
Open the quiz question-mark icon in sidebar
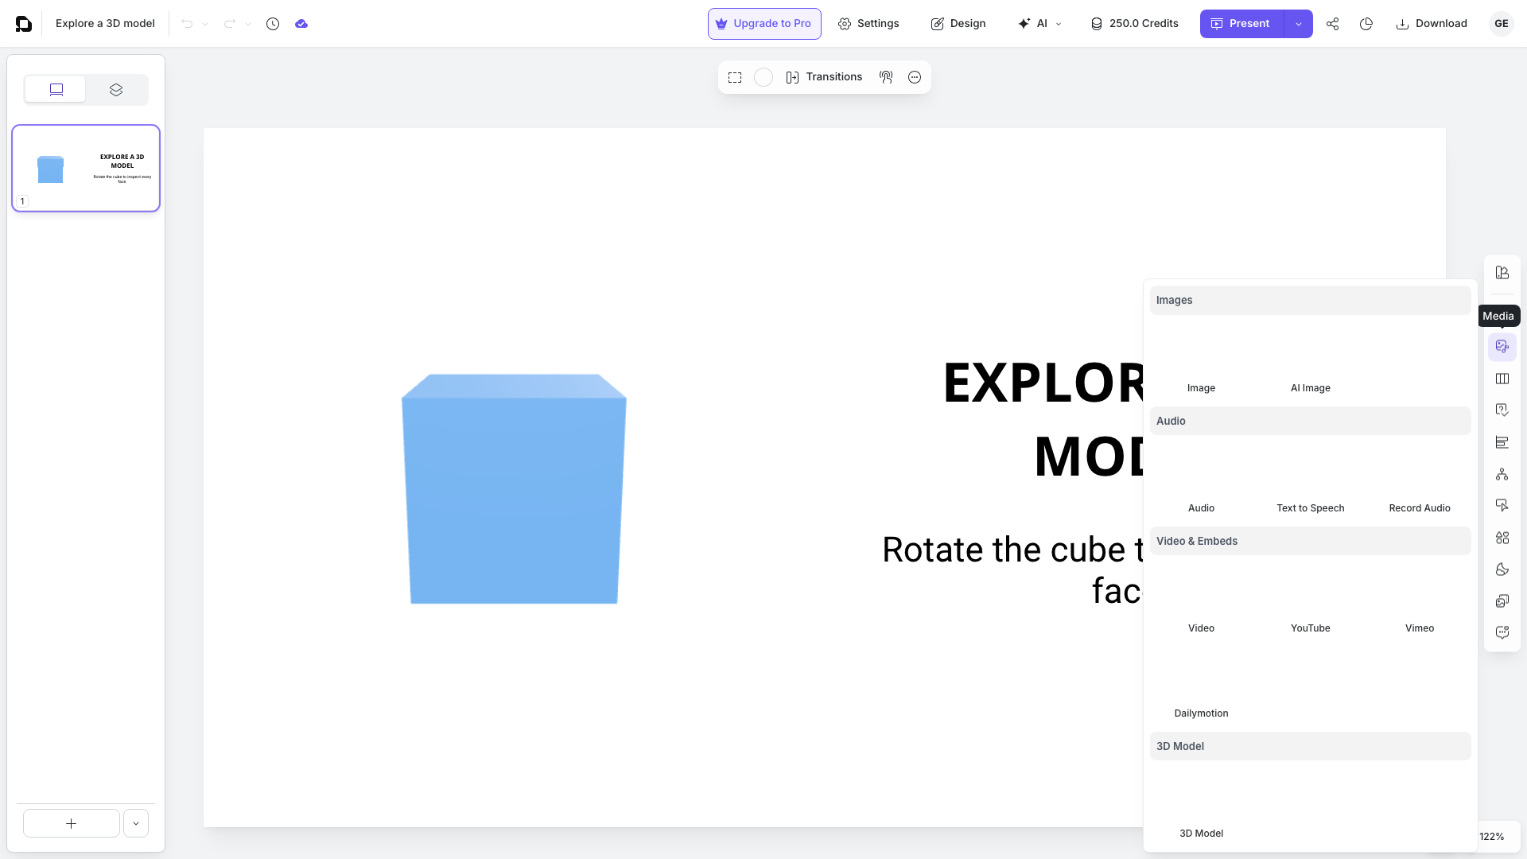pyautogui.click(x=1502, y=410)
